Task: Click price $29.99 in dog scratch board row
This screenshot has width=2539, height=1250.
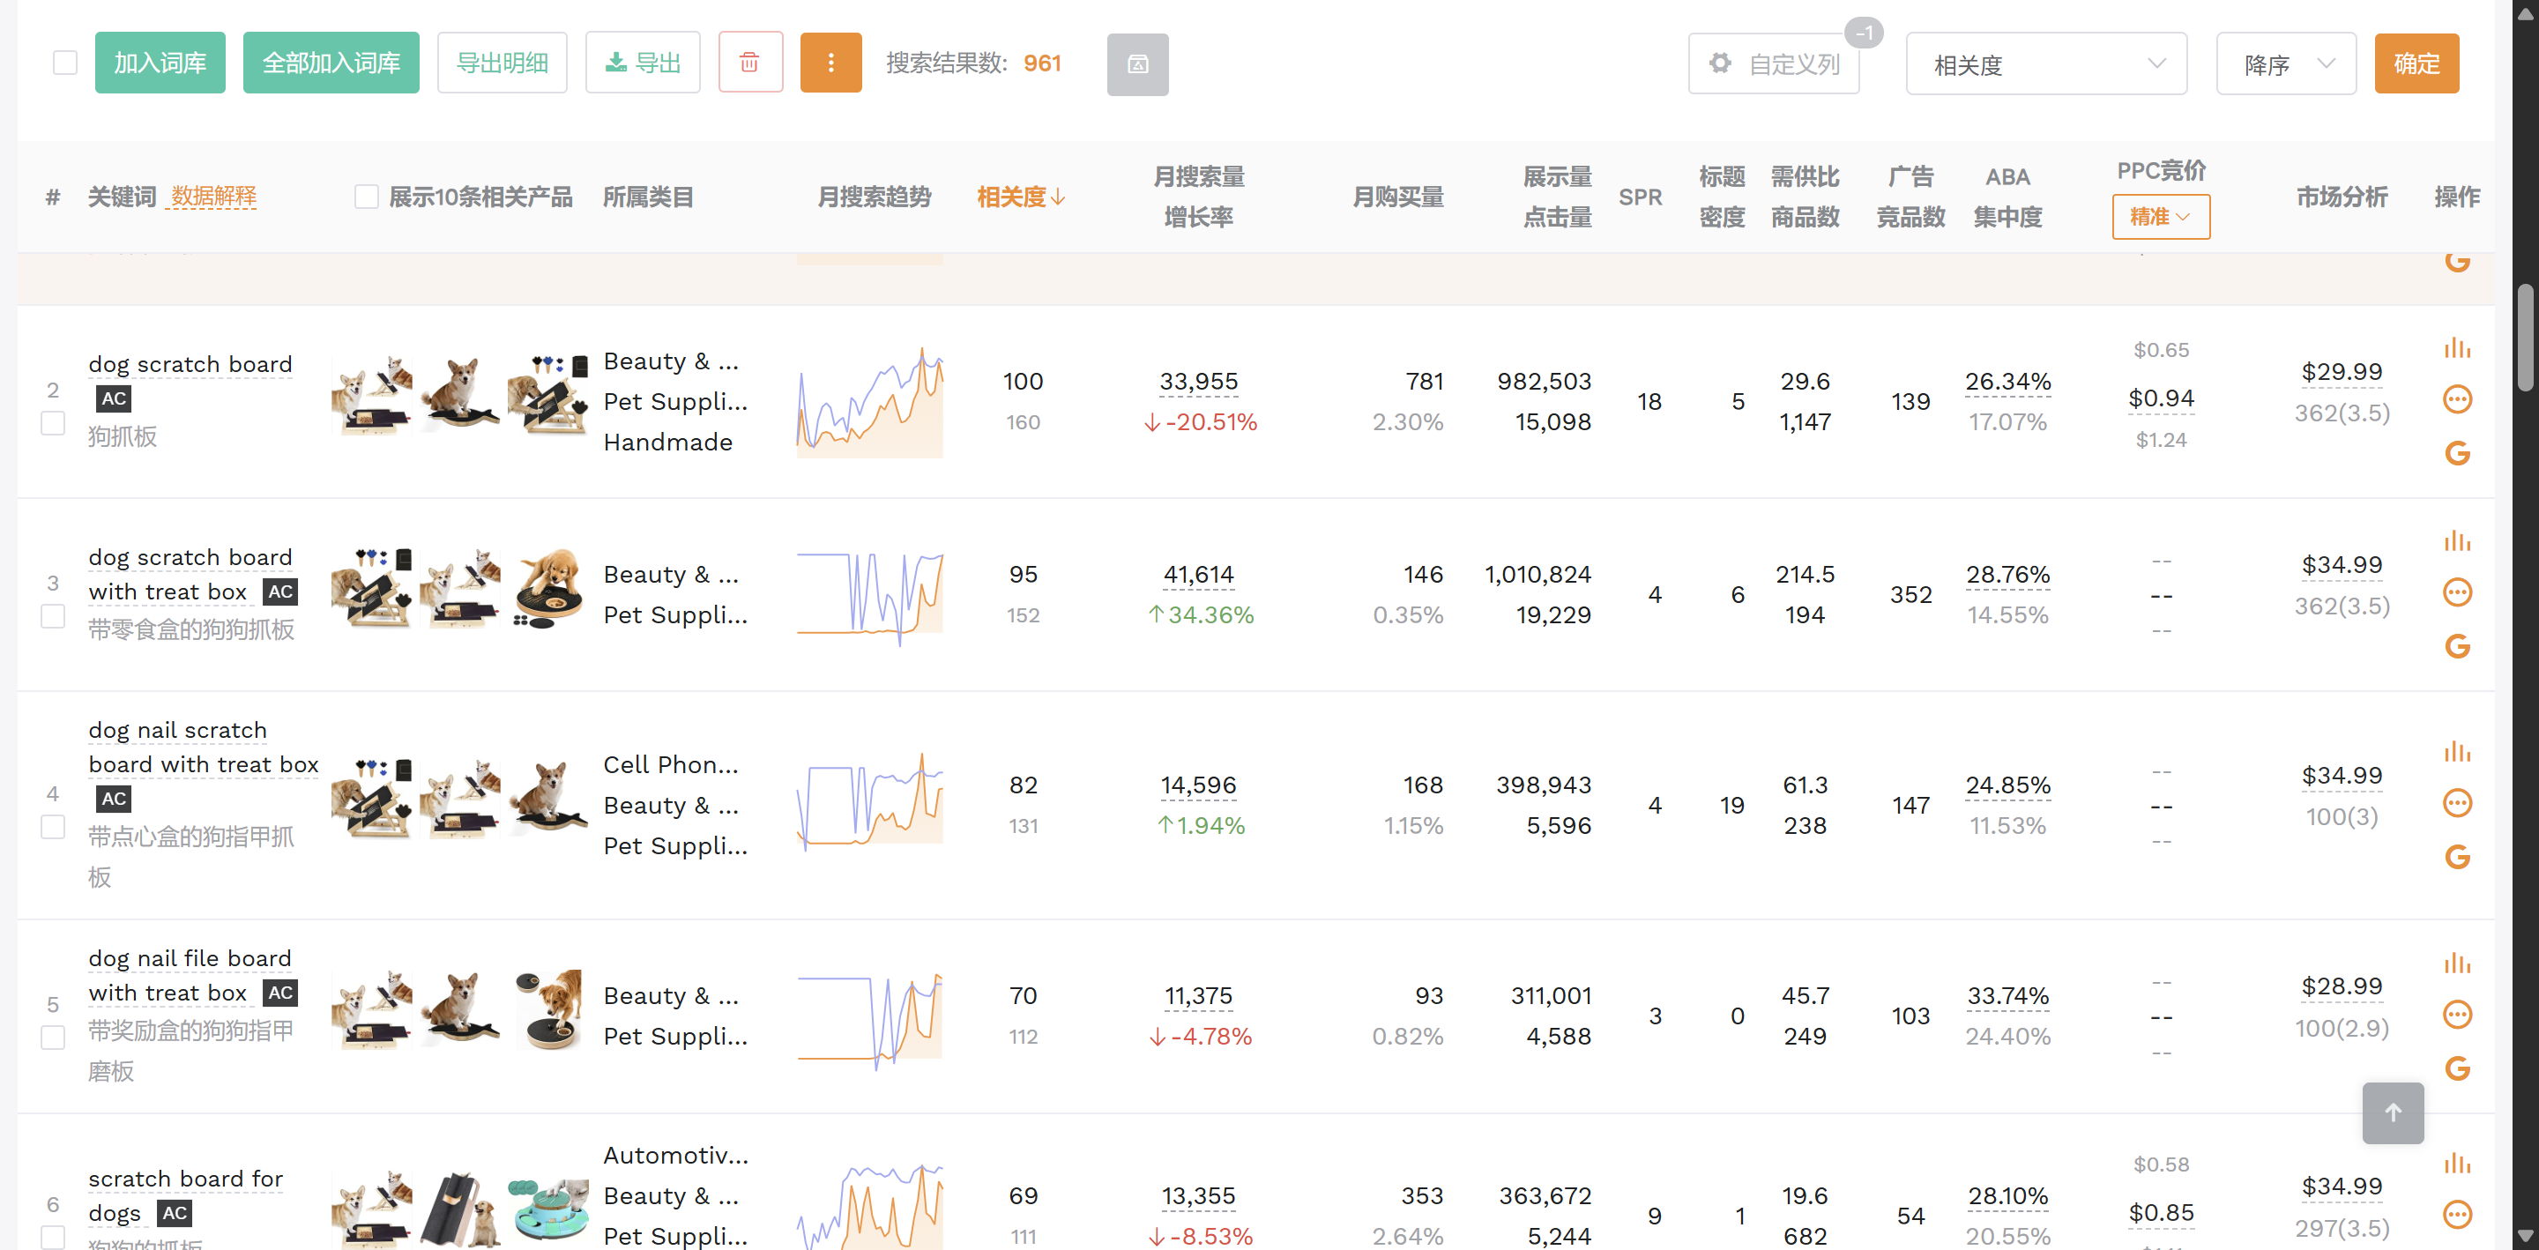Action: click(2342, 373)
